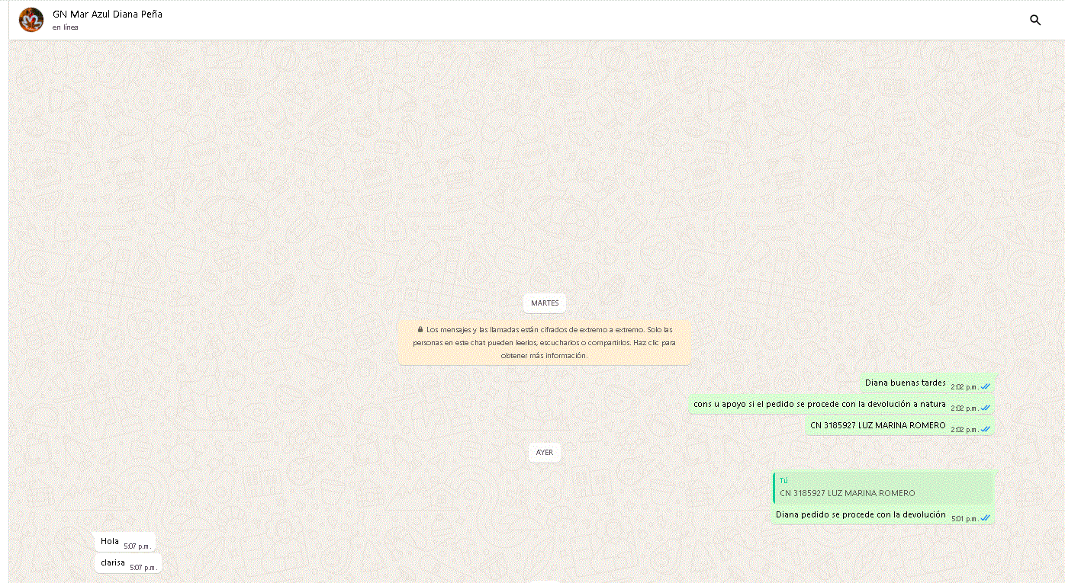Viewport: 1065px width, 583px height.
Task: Click the 'en línea' status text
Action: 66,27
